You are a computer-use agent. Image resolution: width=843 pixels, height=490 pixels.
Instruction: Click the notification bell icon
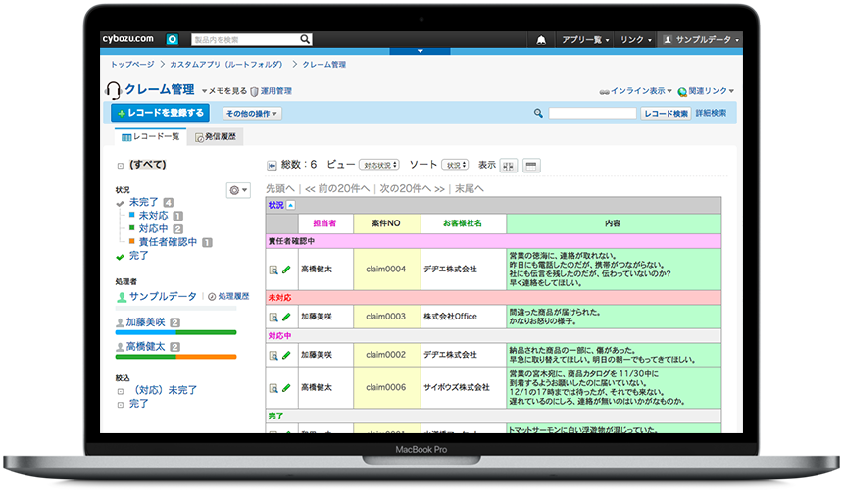541,40
